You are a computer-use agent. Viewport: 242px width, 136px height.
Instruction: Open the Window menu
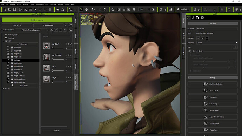pyautogui.click(x=53, y=4)
